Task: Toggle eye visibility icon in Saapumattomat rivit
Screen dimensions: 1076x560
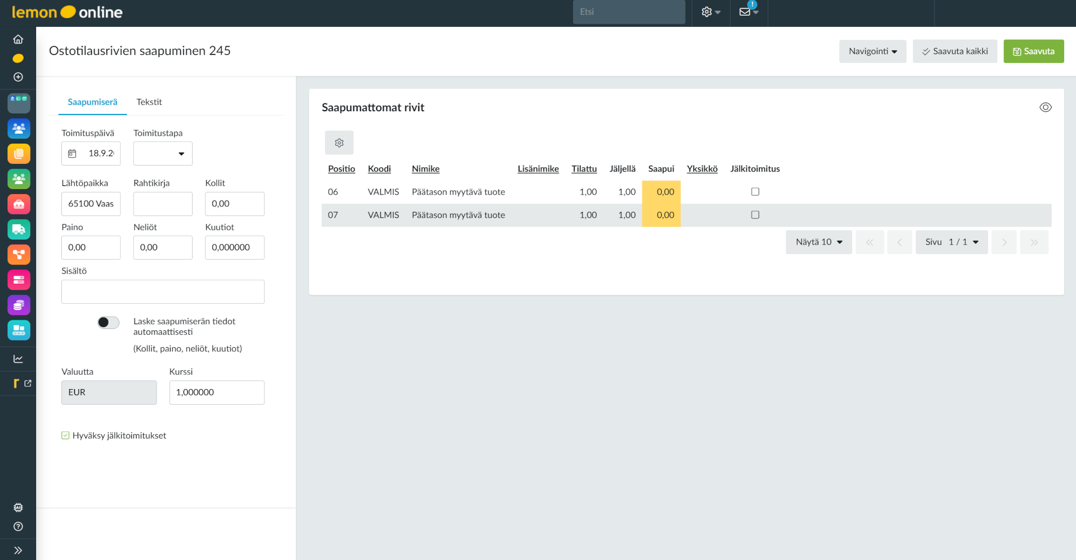Action: point(1045,107)
